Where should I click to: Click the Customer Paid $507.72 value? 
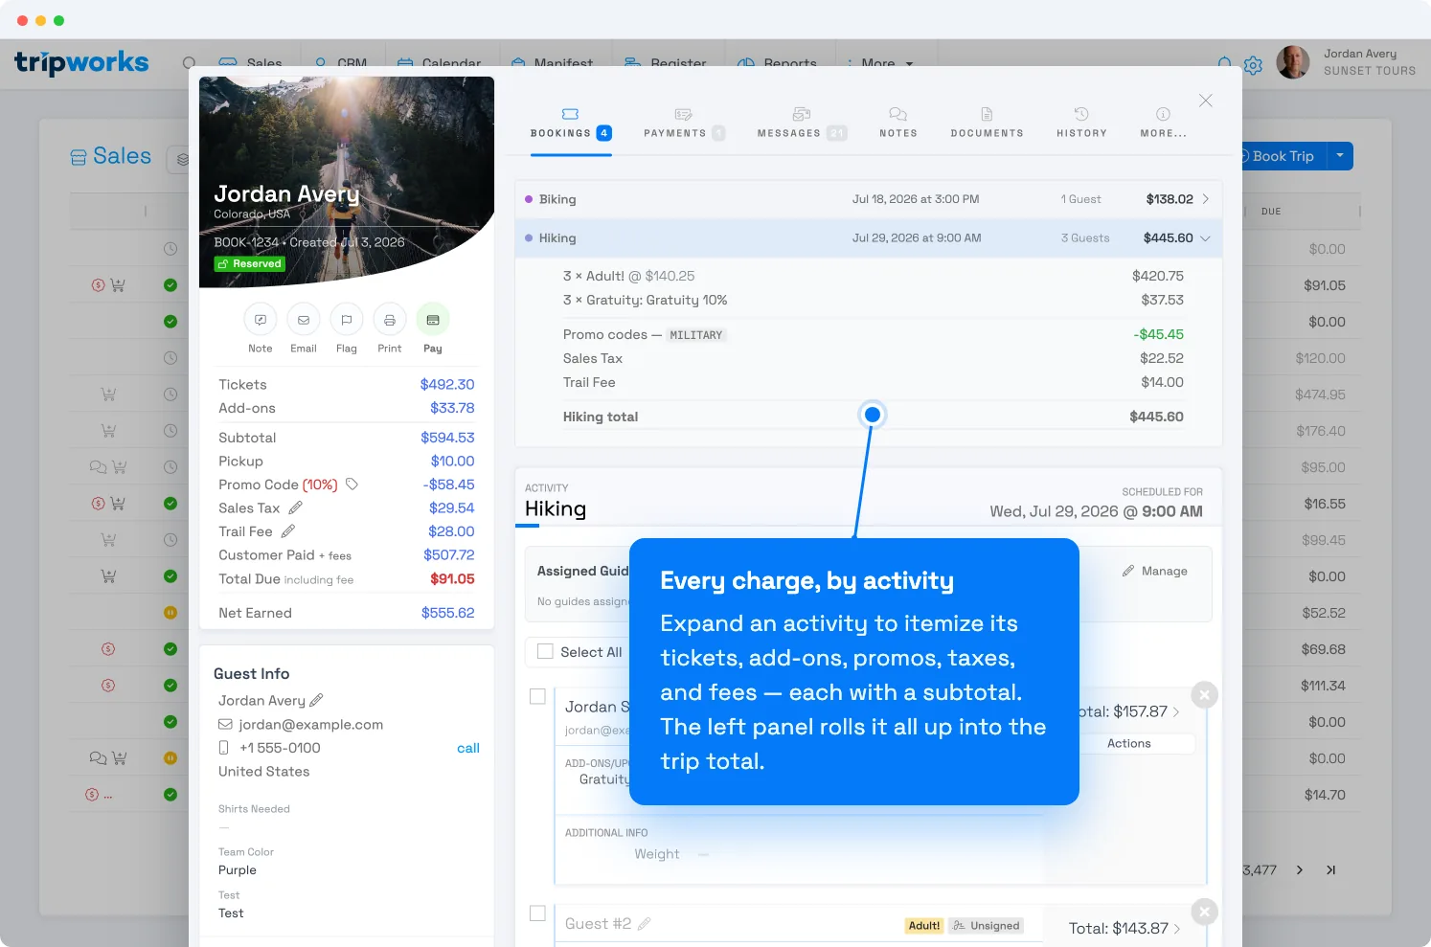click(449, 555)
